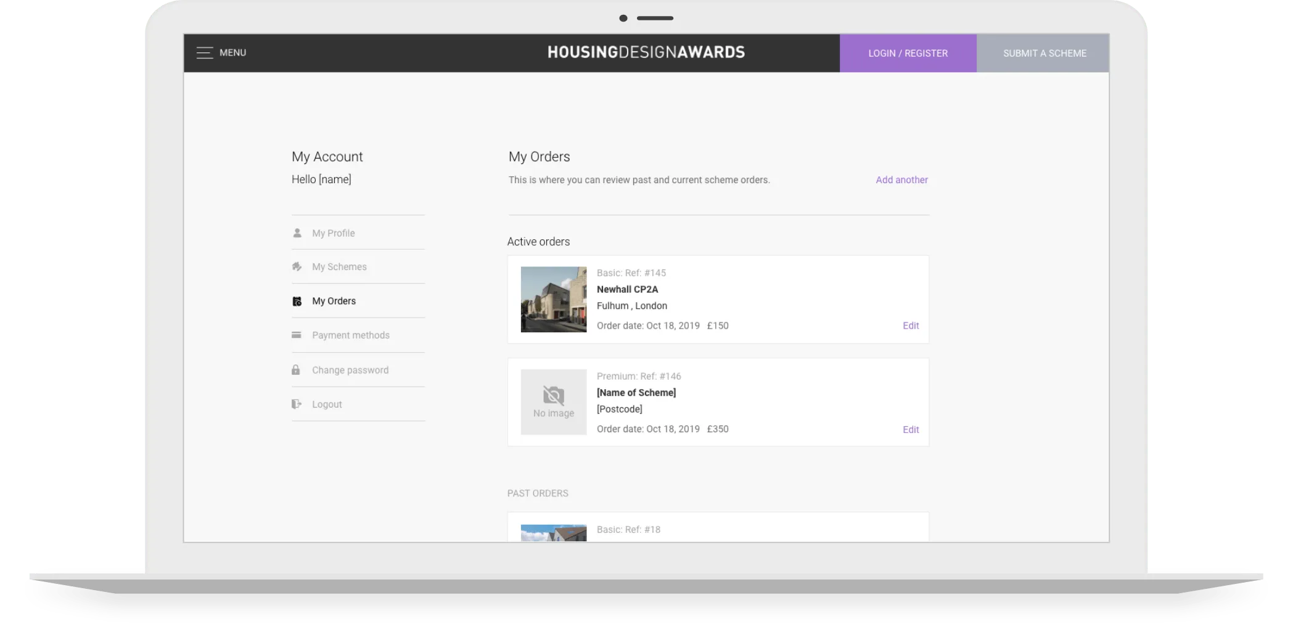This screenshot has width=1293, height=632.
Task: Click the Active orders heading
Action: coord(538,242)
